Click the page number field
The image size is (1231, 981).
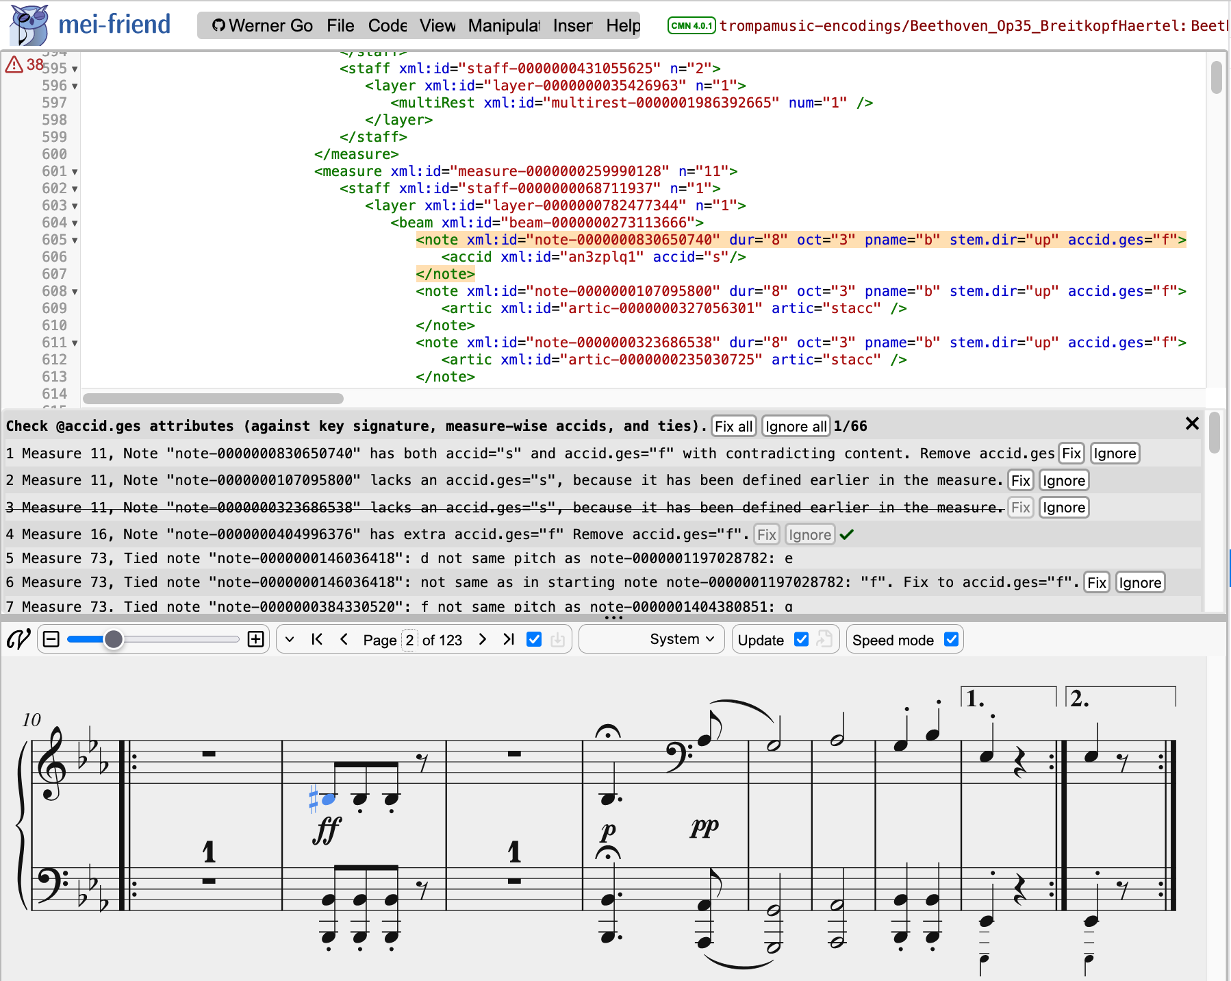coord(409,640)
